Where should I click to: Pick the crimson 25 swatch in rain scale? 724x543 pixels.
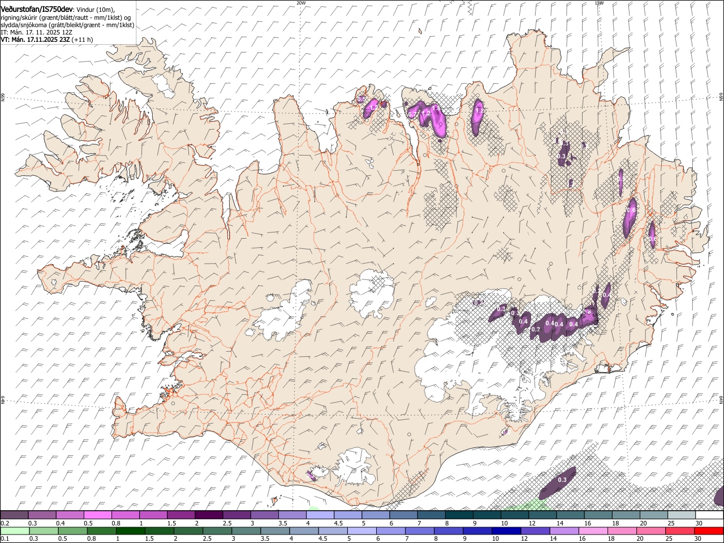(679, 531)
